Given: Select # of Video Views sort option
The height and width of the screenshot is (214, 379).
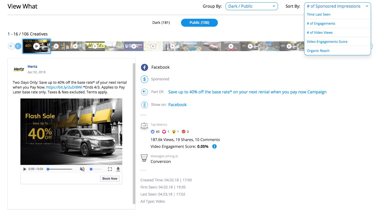Looking at the screenshot, I should pyautogui.click(x=337, y=33).
